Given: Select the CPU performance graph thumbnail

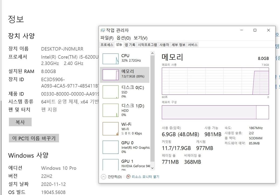Looking at the screenshot, I should (x=111, y=59).
